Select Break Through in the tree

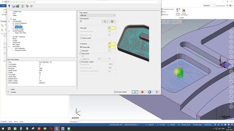pos(19,29)
